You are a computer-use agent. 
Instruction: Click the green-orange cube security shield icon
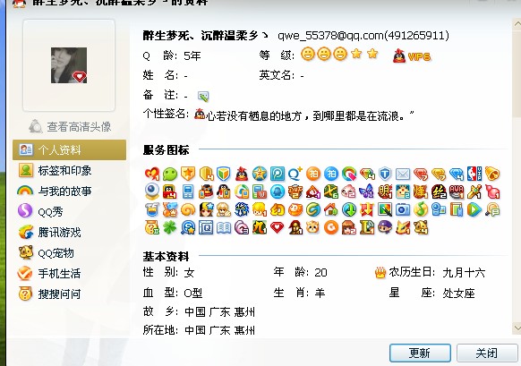[x=224, y=174]
